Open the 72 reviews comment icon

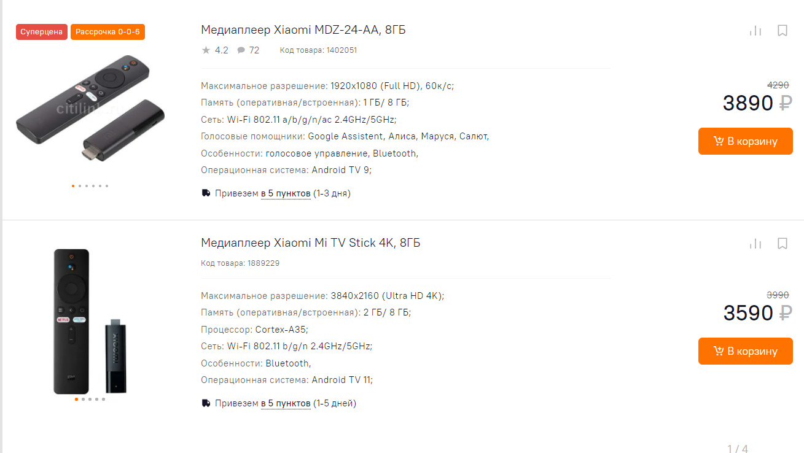241,50
